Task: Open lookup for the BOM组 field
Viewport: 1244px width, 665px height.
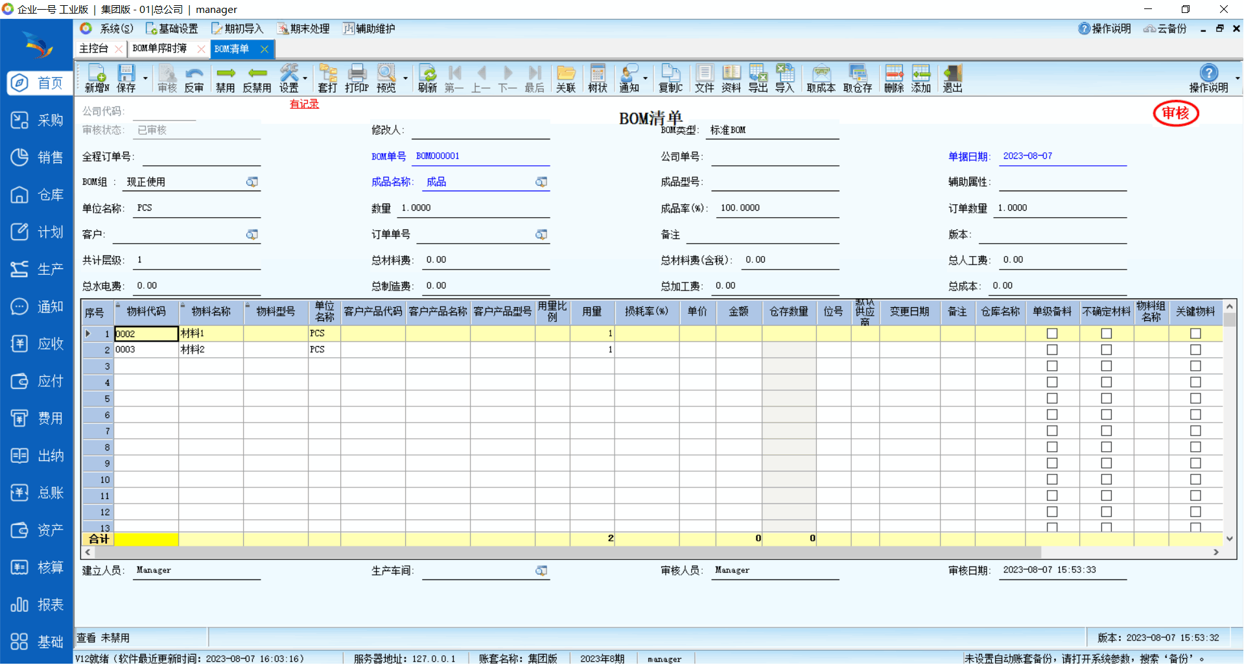Action: (x=252, y=182)
